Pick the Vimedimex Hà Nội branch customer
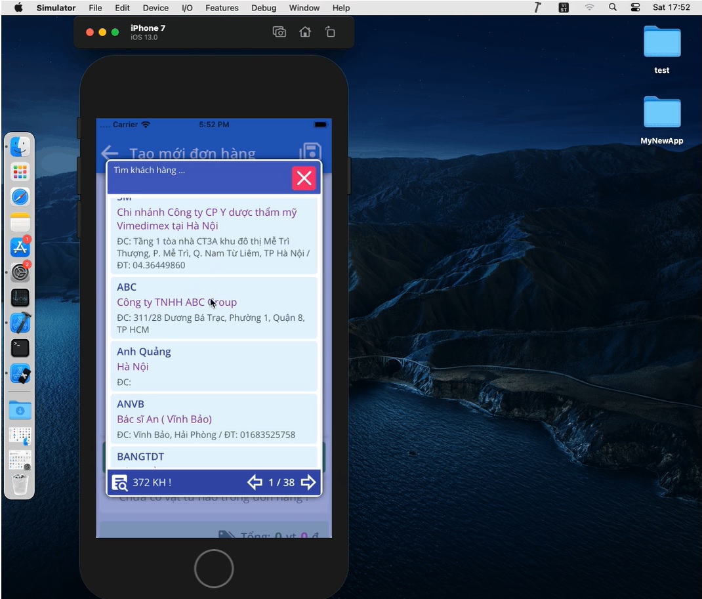This screenshot has height=599, width=702. click(213, 236)
